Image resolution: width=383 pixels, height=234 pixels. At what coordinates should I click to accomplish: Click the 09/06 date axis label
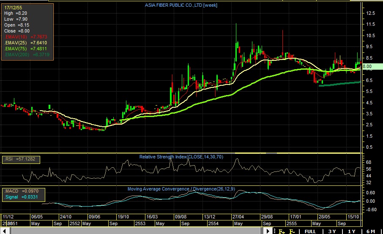point(95,217)
